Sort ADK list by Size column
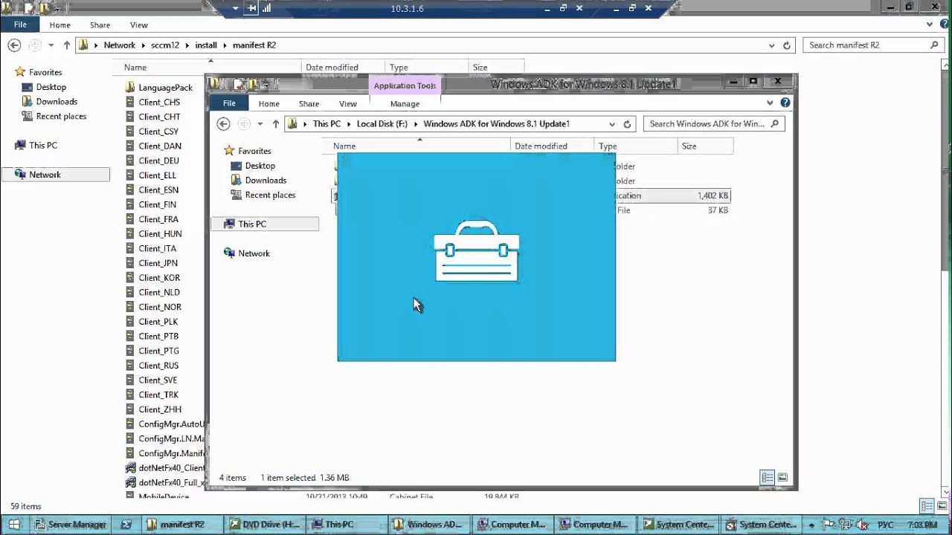The image size is (952, 535). (705, 146)
